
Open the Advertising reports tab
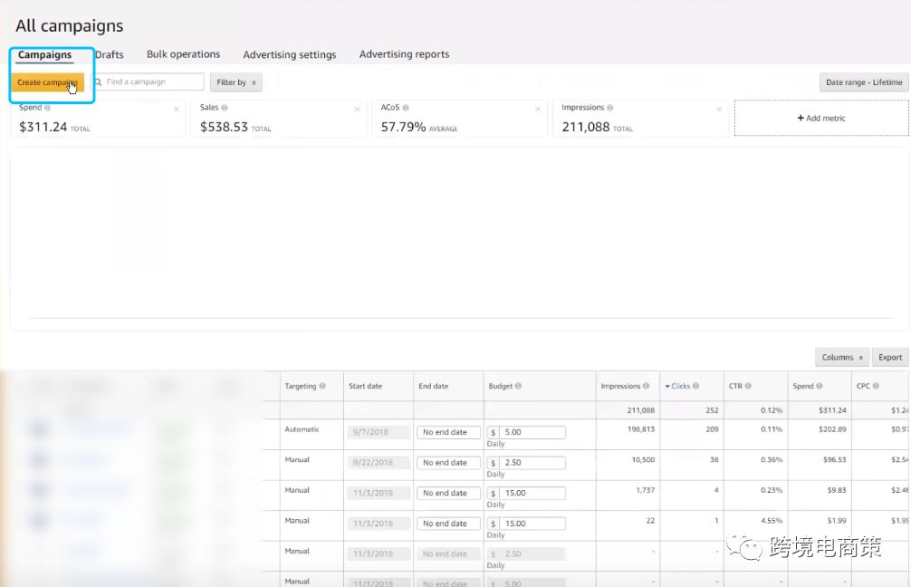point(404,55)
